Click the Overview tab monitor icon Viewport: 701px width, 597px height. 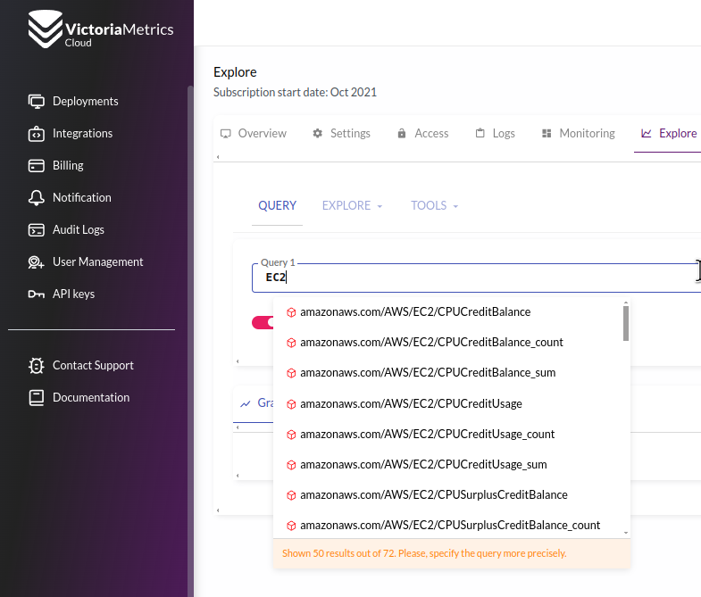point(226,134)
